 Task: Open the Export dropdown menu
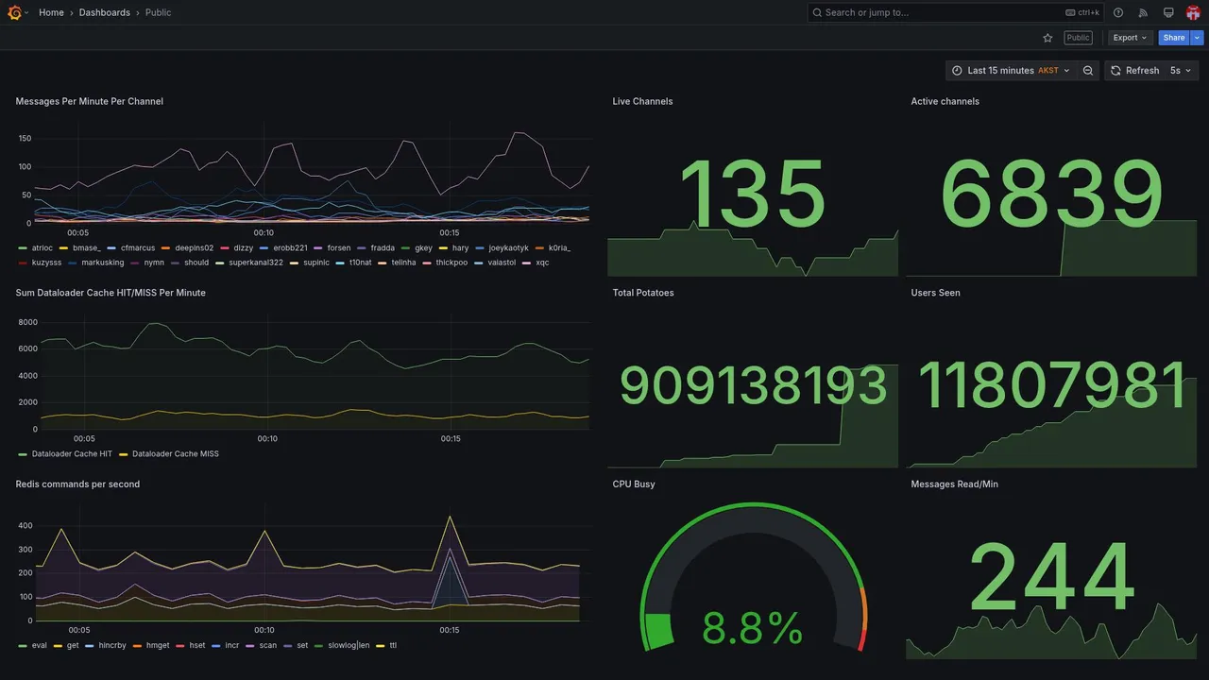point(1130,38)
